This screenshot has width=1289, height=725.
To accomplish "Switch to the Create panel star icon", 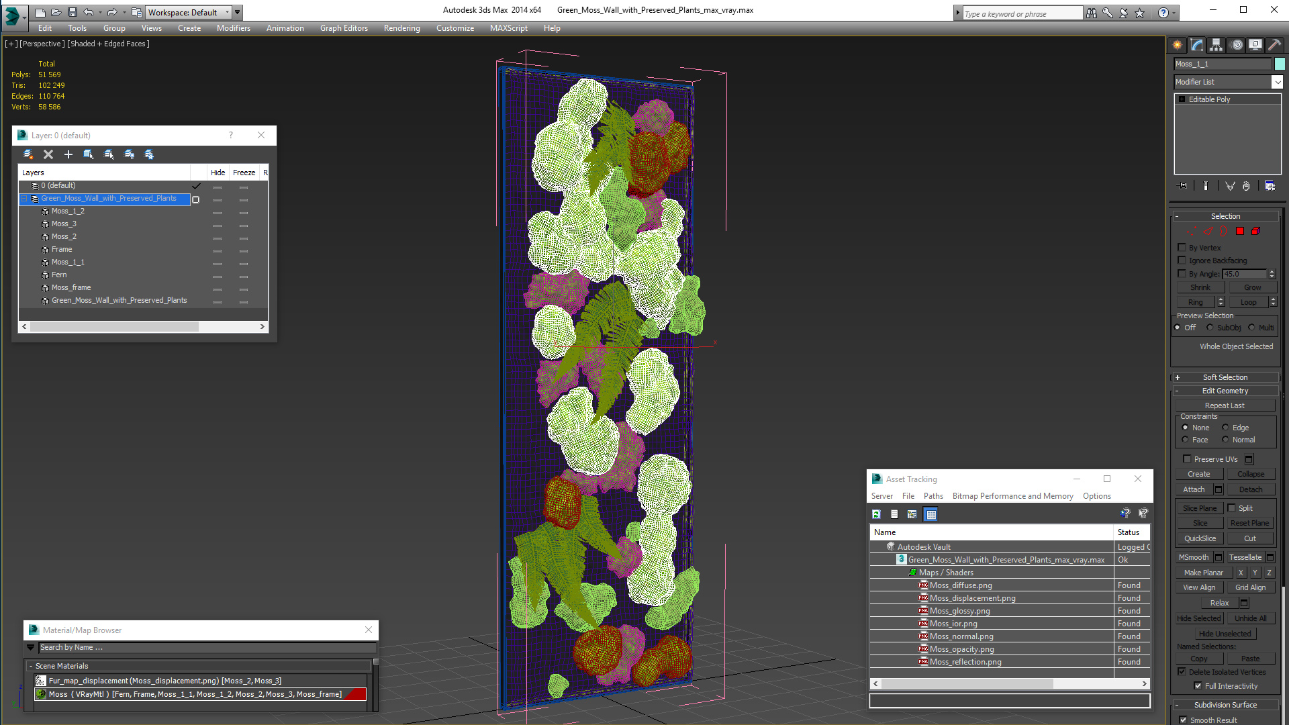I will tap(1177, 45).
